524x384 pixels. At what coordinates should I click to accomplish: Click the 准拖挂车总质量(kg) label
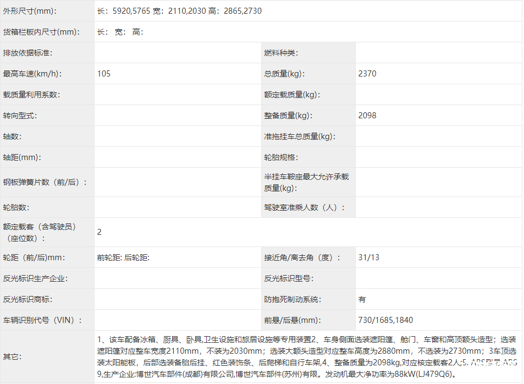click(300, 136)
